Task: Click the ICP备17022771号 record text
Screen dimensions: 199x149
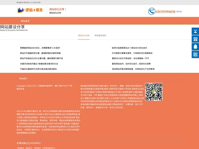Action: point(63,86)
